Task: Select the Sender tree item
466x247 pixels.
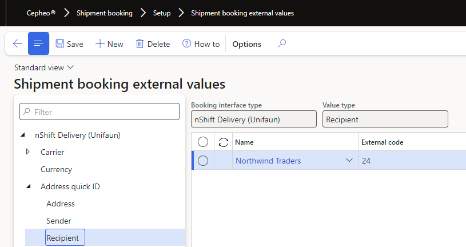Action: point(59,221)
